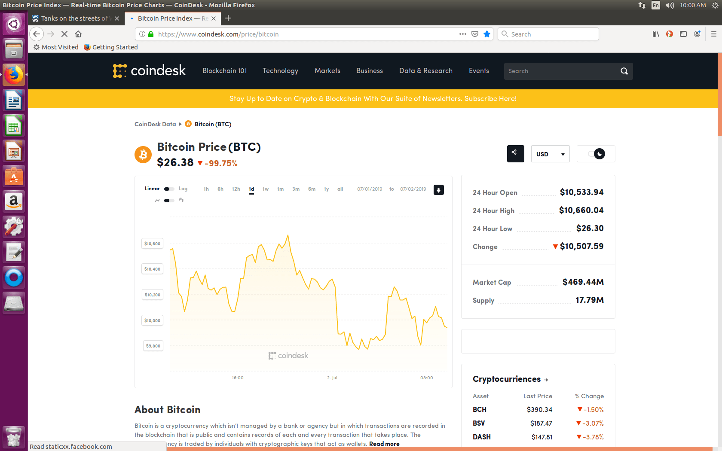Click the BCH row in Cryptocurrencies
This screenshot has width=722, height=451.
click(538, 410)
